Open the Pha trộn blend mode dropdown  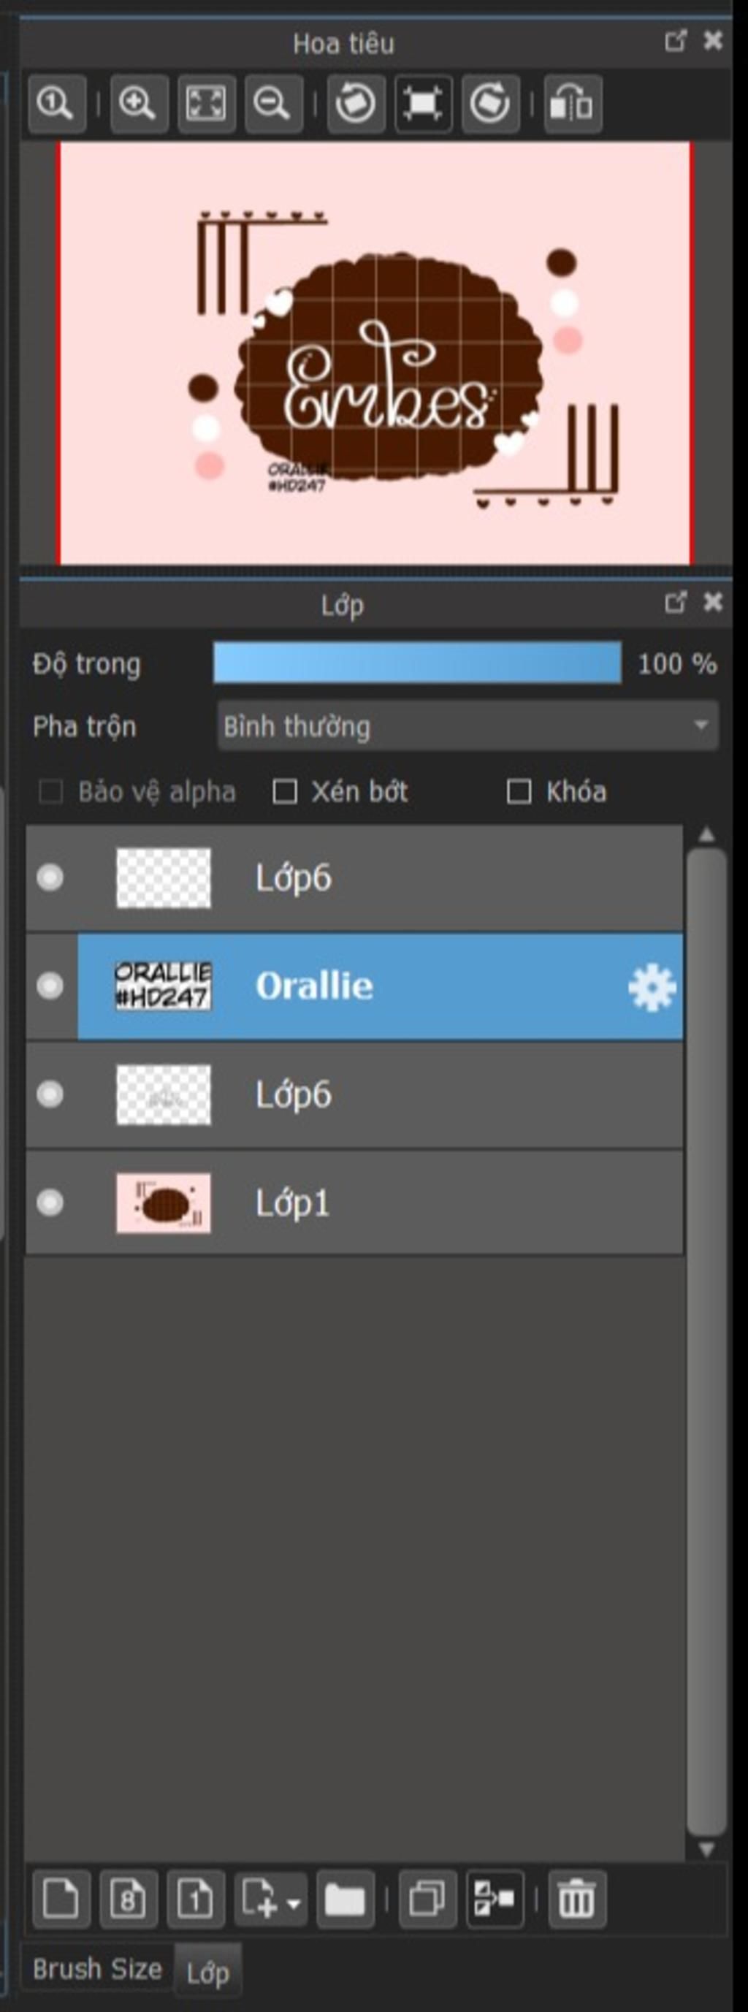pyautogui.click(x=467, y=726)
